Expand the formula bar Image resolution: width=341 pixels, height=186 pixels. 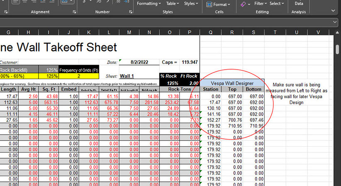[335, 22]
